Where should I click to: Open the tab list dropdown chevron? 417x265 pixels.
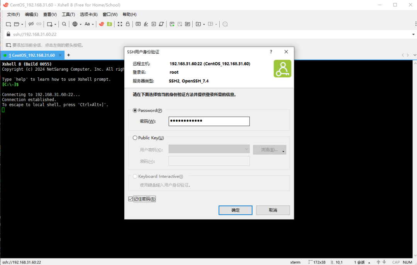point(415,55)
